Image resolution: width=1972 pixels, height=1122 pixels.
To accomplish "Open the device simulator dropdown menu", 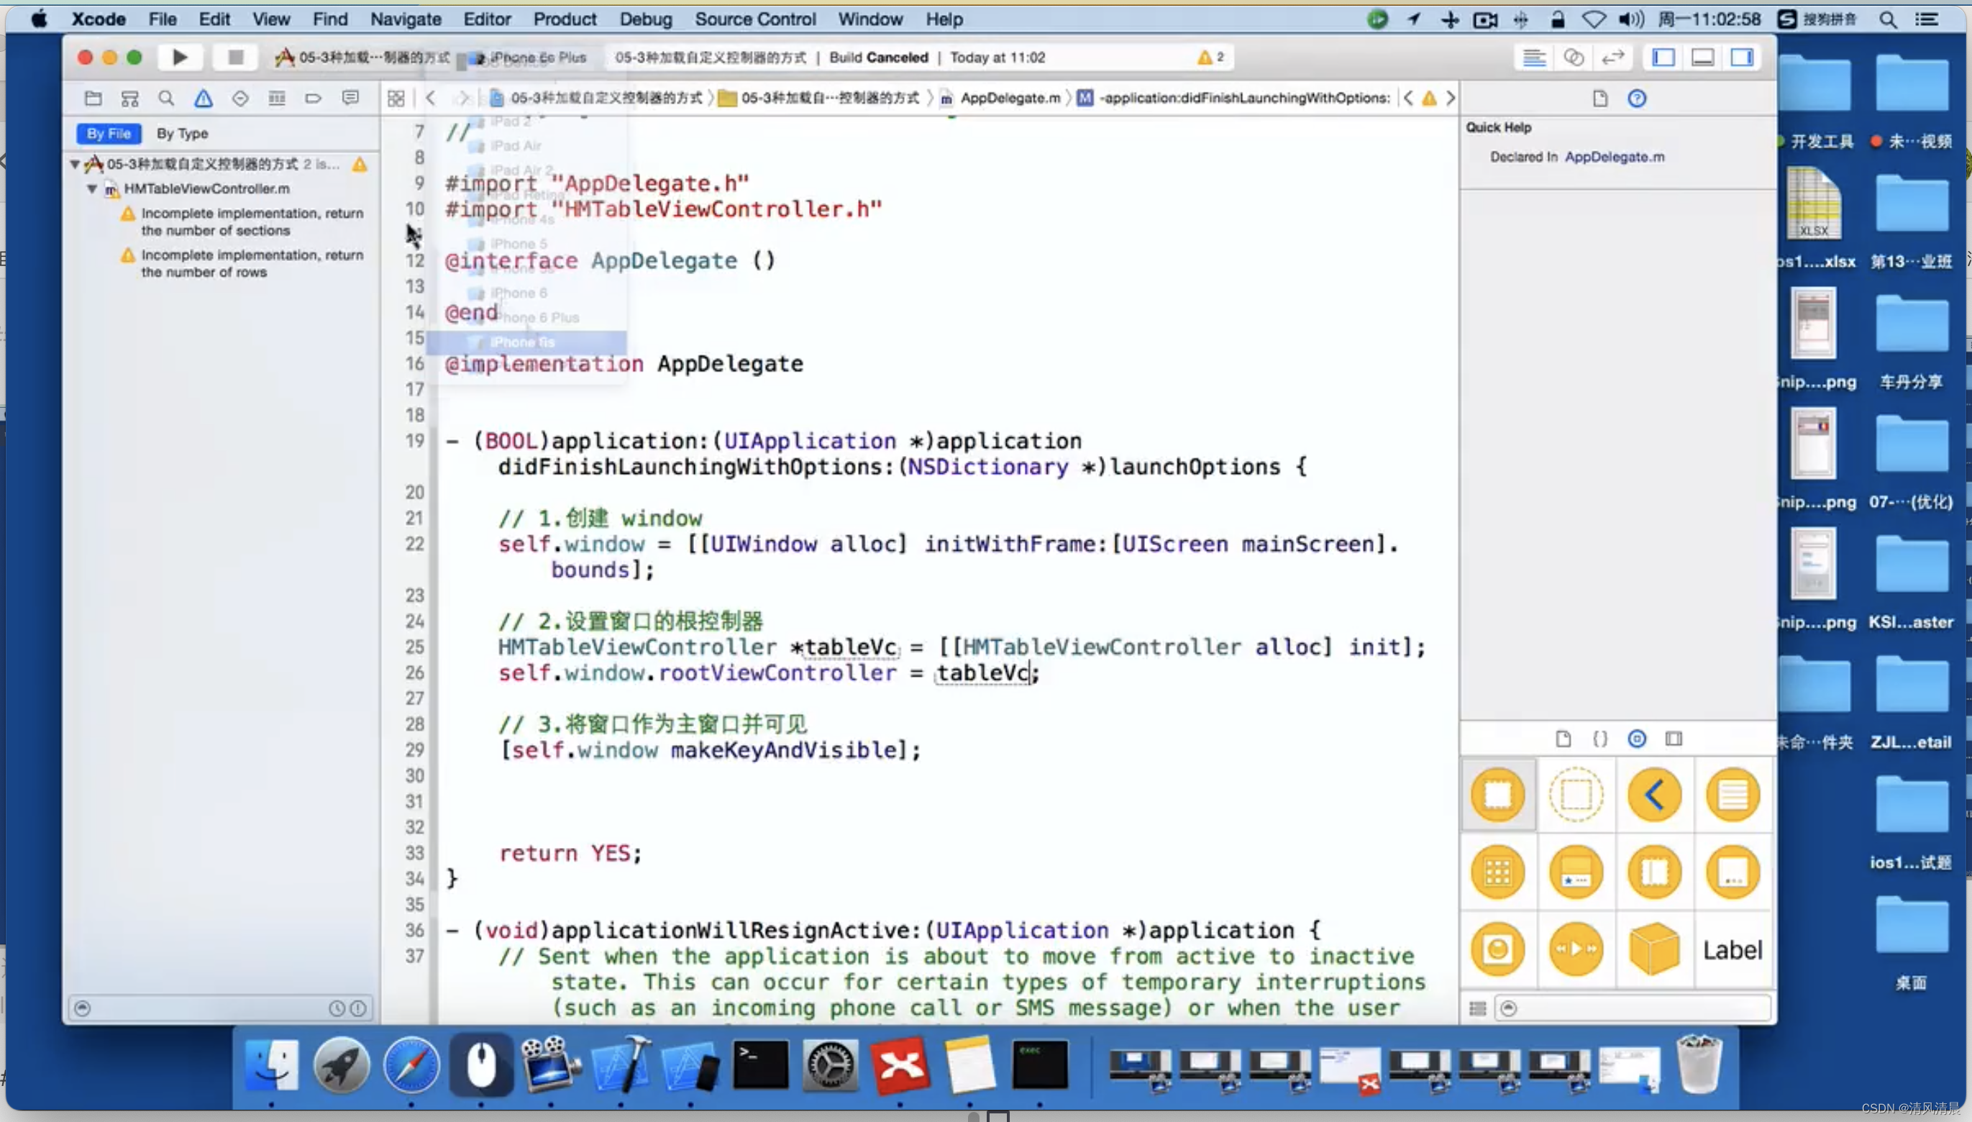I will [537, 57].
